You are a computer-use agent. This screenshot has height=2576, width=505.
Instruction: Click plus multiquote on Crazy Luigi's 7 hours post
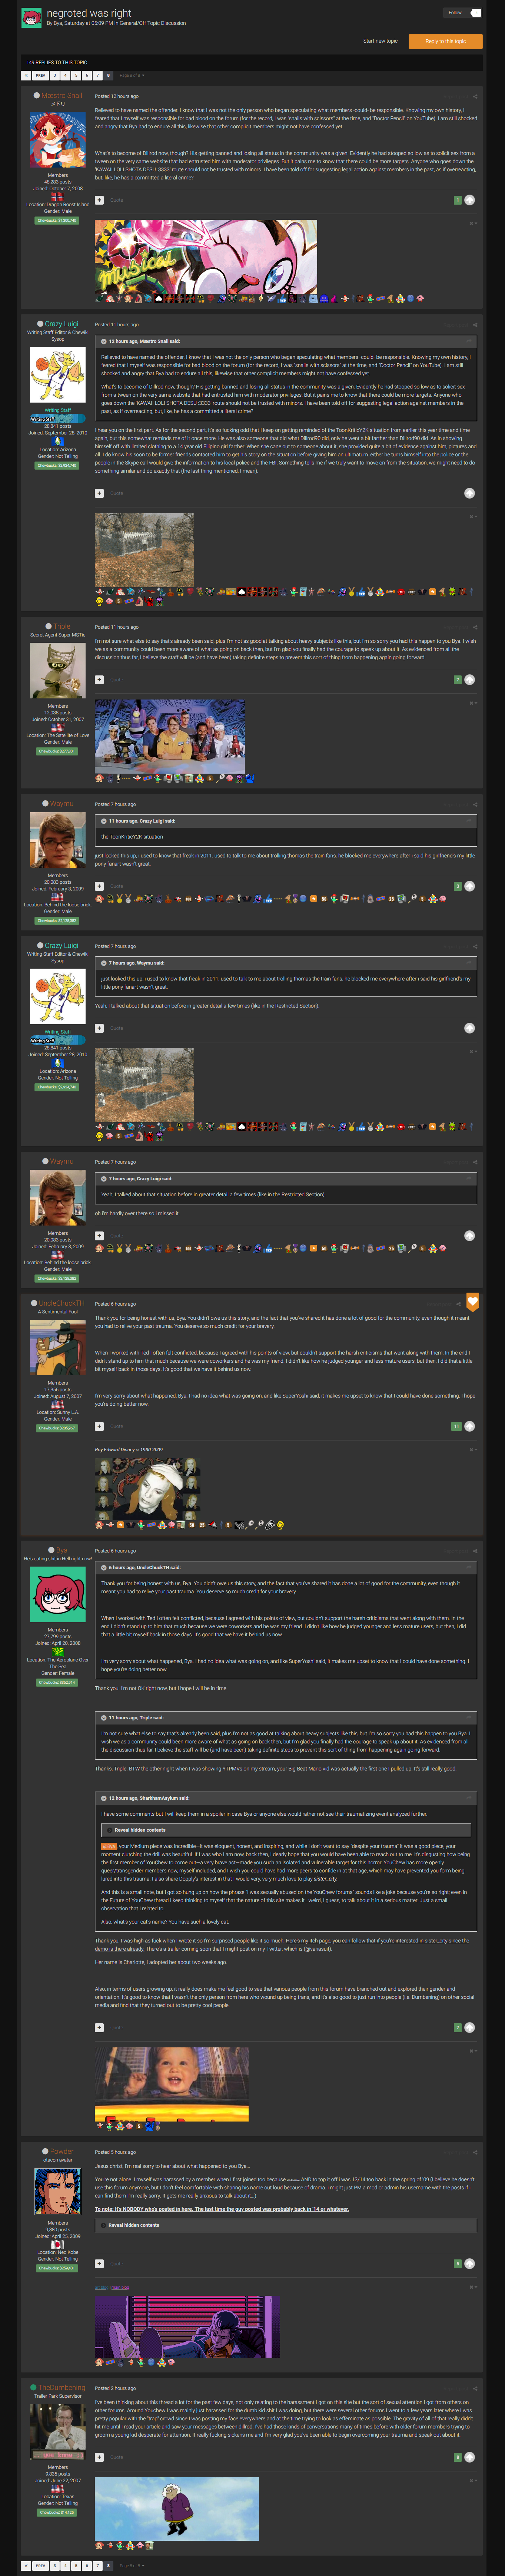click(x=99, y=1028)
